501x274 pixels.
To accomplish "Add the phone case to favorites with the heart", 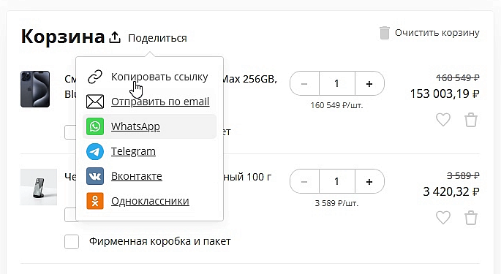I will pyautogui.click(x=443, y=218).
